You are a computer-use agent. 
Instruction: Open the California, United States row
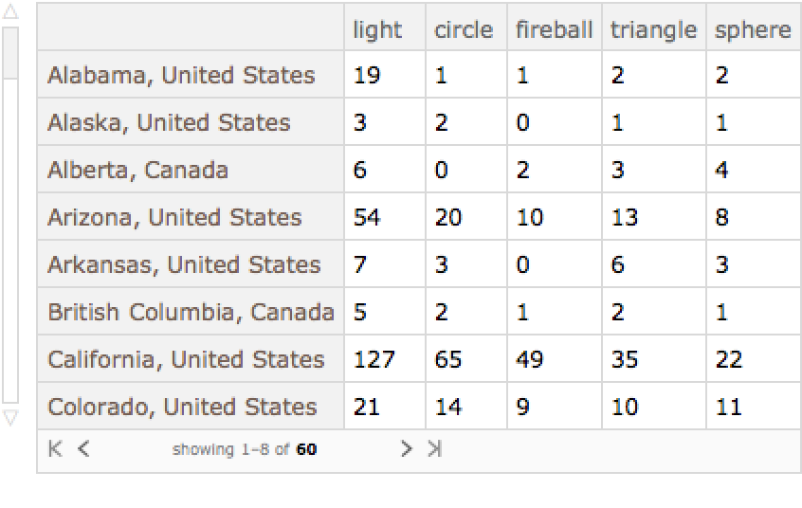point(186,359)
